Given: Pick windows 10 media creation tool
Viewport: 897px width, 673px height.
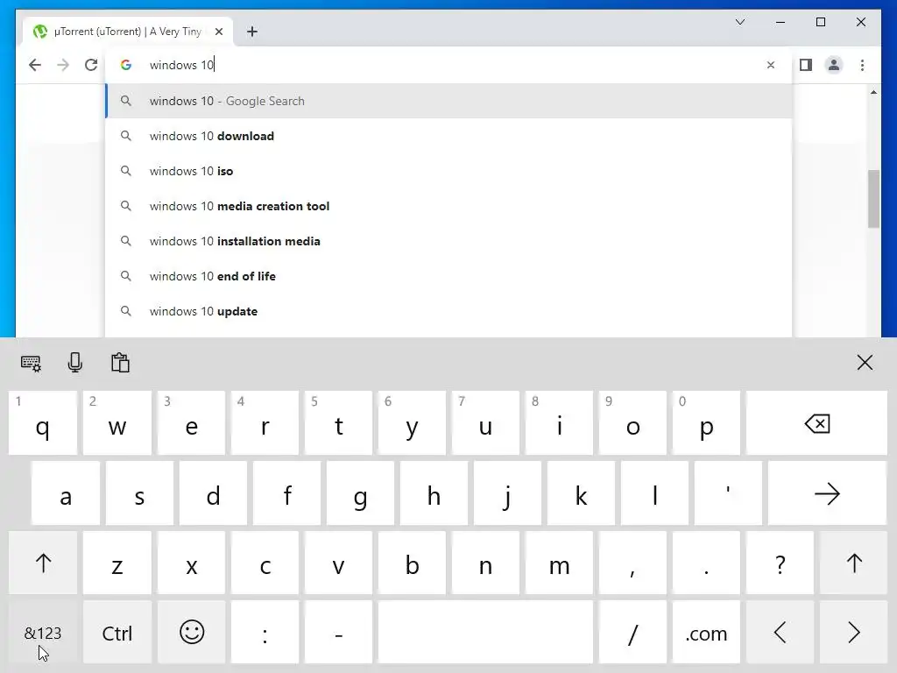Looking at the screenshot, I should (x=449, y=206).
